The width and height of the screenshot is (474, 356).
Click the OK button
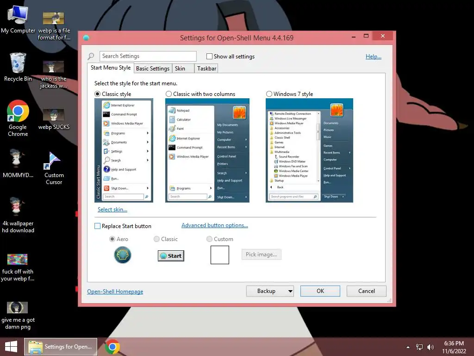point(320,291)
